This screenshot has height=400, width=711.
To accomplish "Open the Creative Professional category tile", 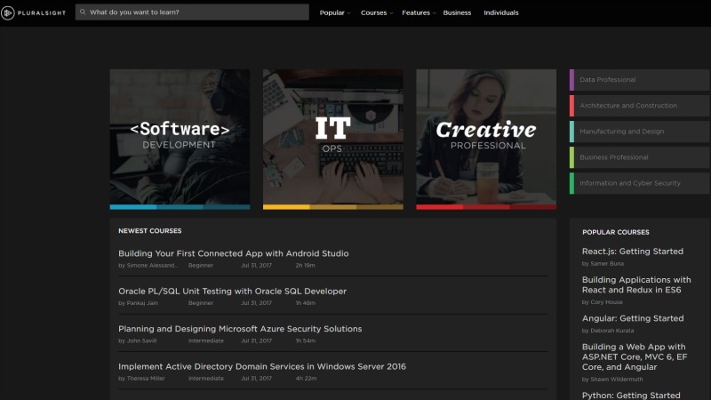I will tap(486, 140).
